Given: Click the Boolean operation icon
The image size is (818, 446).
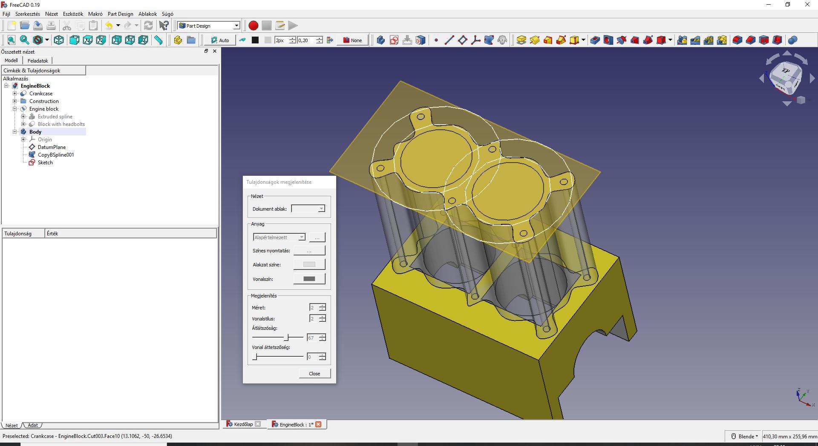Looking at the screenshot, I should pyautogui.click(x=793, y=40).
